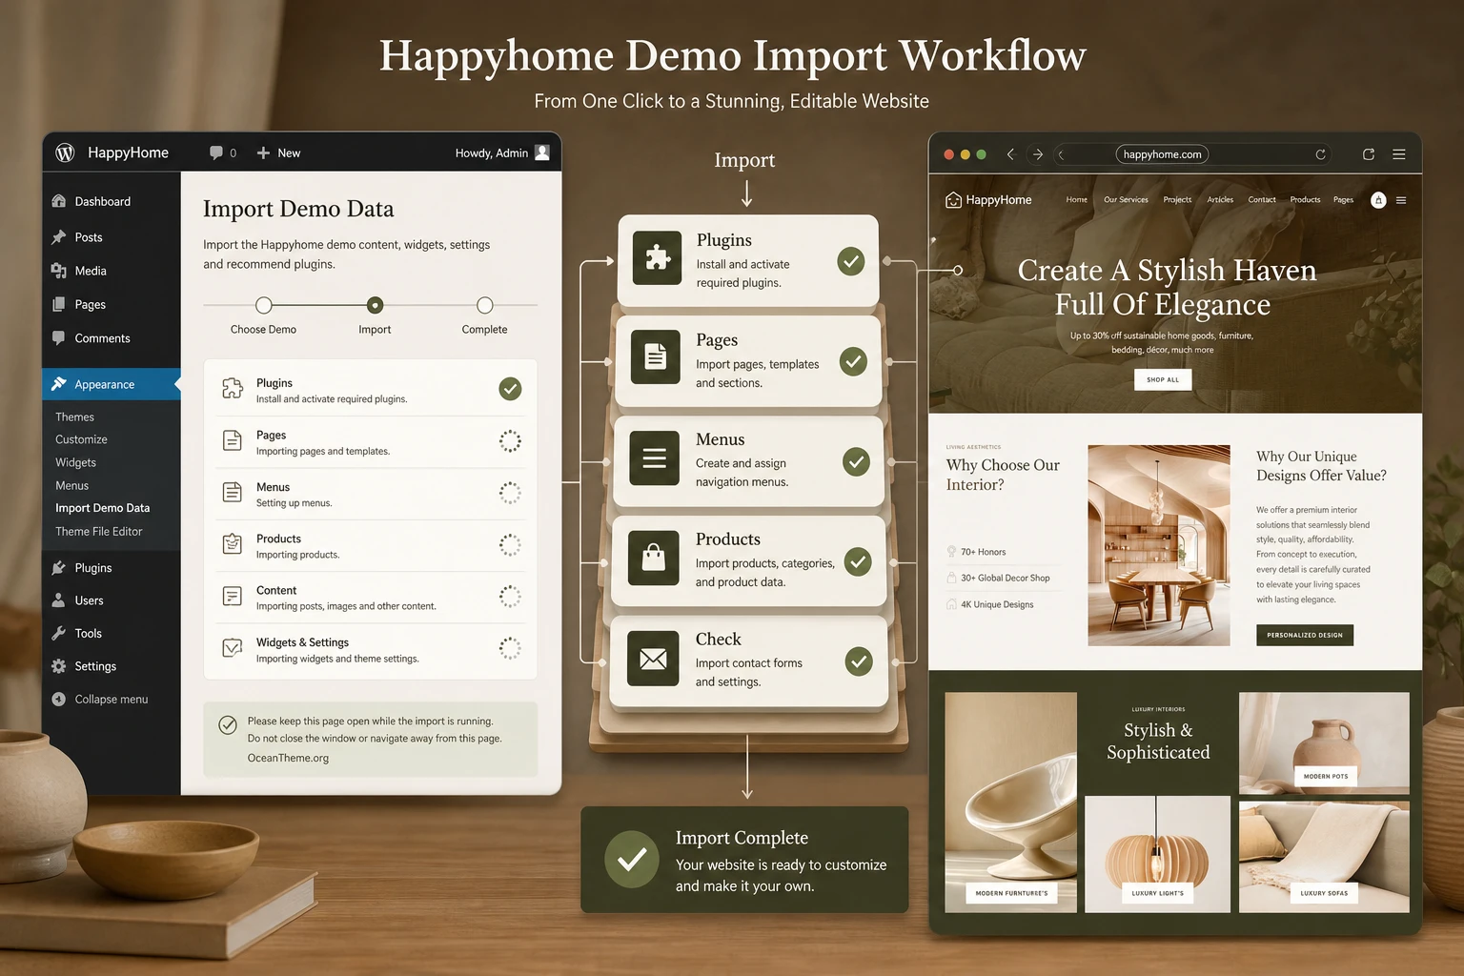
Task: Click the puzzle icon on Plugins workflow card
Action: tap(658, 258)
